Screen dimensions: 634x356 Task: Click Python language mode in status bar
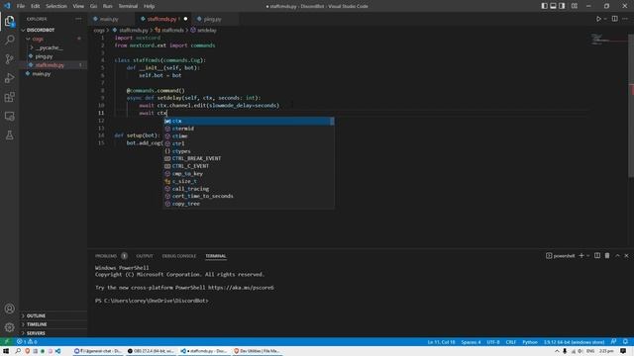pos(530,342)
